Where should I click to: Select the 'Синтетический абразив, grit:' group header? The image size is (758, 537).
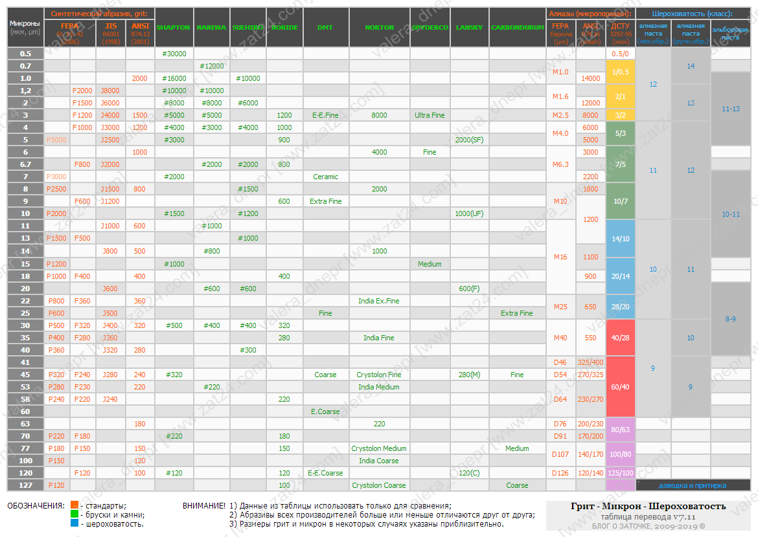[x=99, y=14]
